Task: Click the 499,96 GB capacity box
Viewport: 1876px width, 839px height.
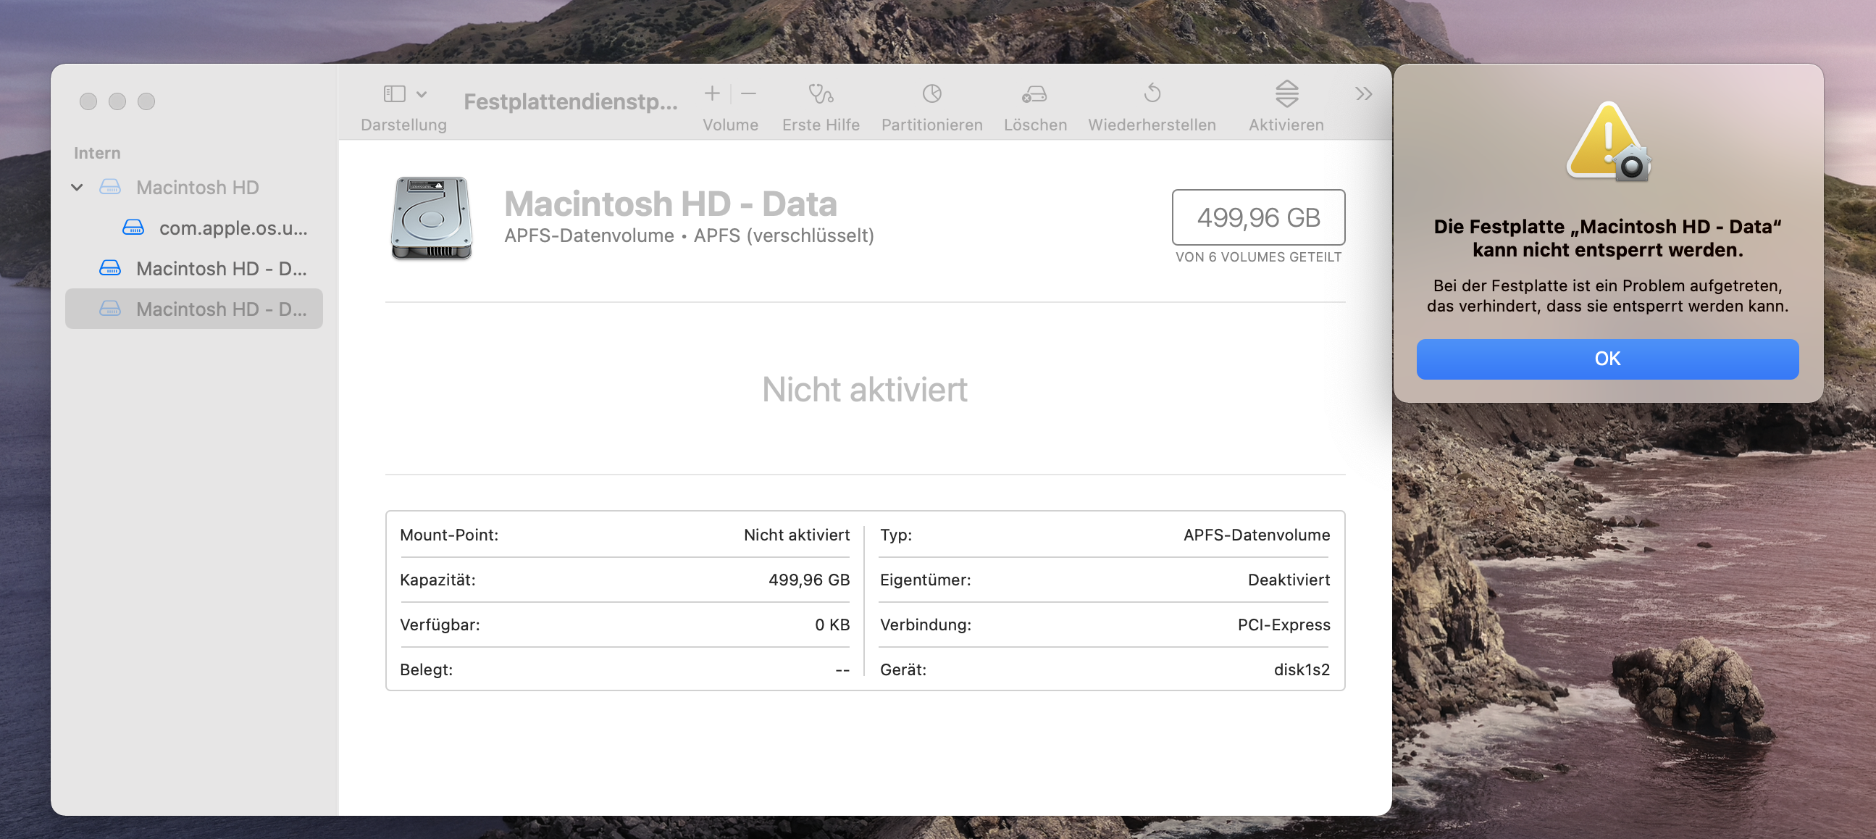Action: point(1257,217)
